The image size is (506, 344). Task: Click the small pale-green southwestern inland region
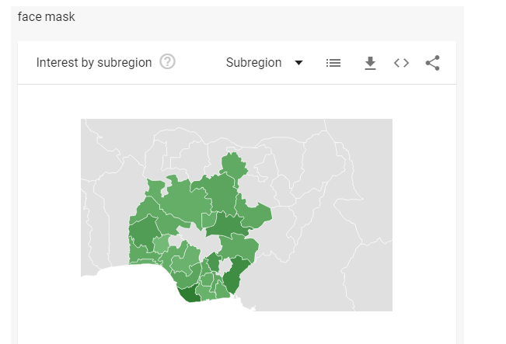(x=161, y=245)
